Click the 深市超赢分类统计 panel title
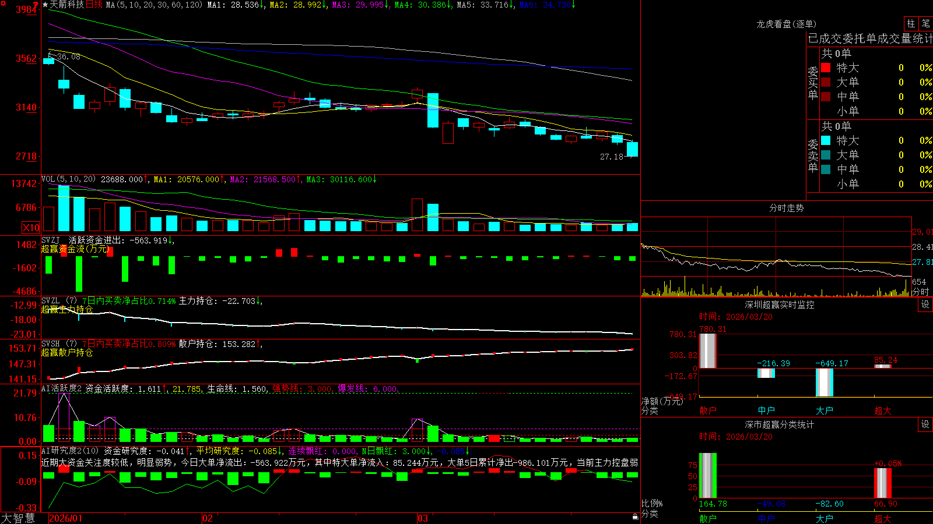Viewport: 933px width, 524px height. pos(780,424)
